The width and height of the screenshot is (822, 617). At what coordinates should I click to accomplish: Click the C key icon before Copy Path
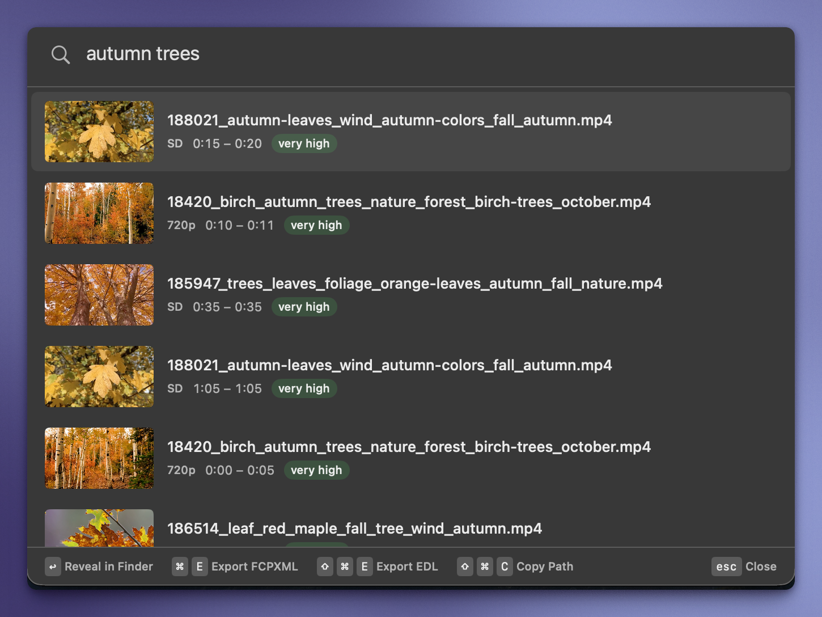click(505, 567)
